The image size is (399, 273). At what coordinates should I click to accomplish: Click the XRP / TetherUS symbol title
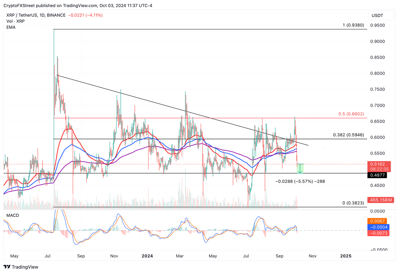[x=36, y=15]
